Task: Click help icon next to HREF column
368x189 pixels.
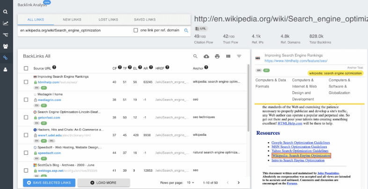Action: click(167, 67)
